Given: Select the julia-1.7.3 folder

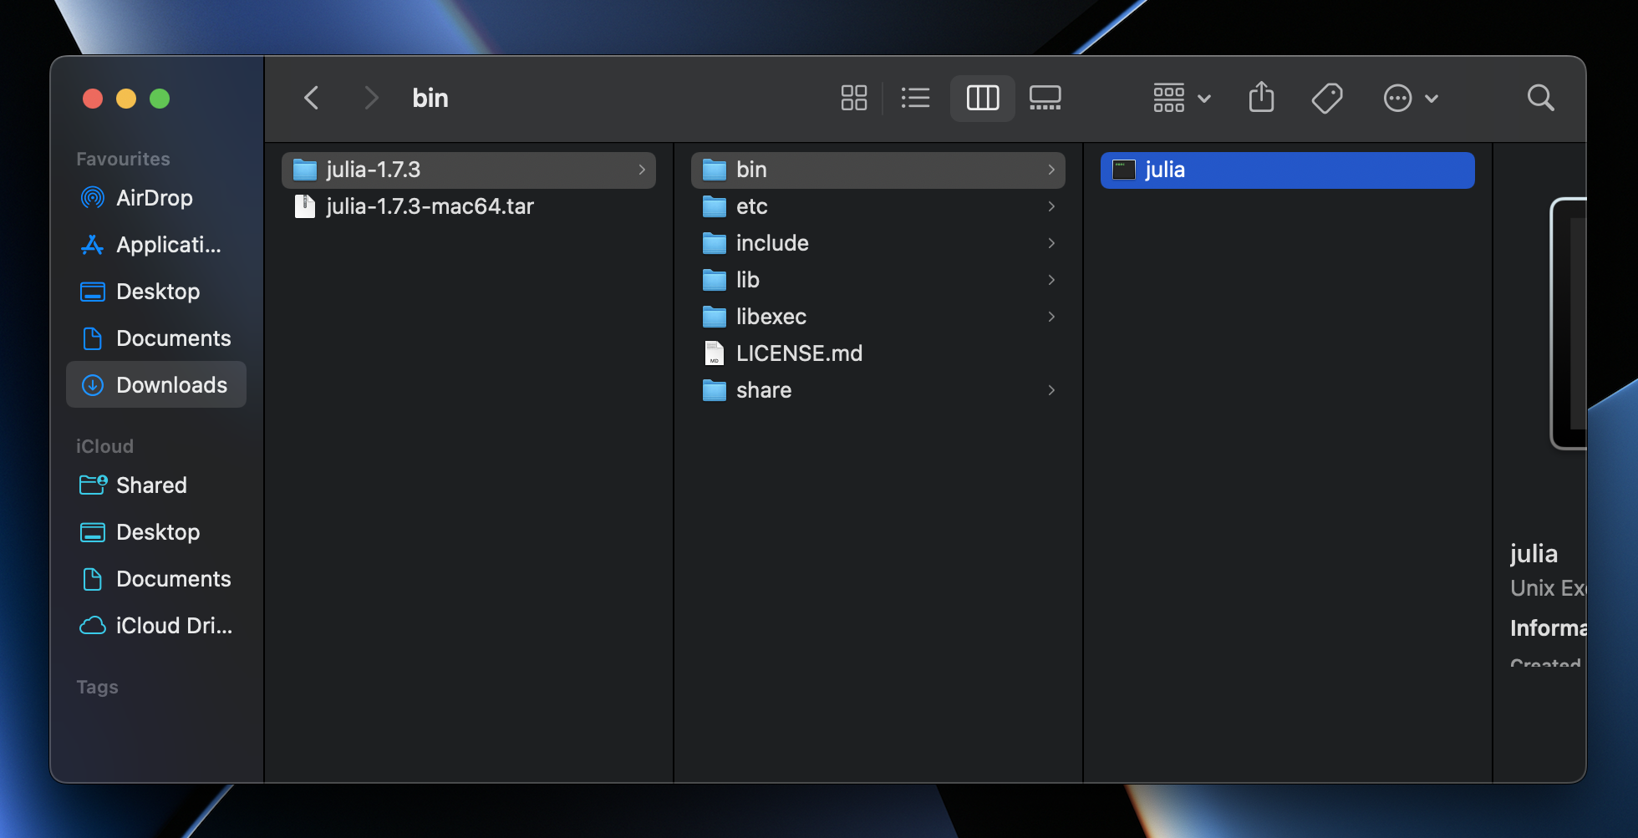Looking at the screenshot, I should click(x=468, y=170).
